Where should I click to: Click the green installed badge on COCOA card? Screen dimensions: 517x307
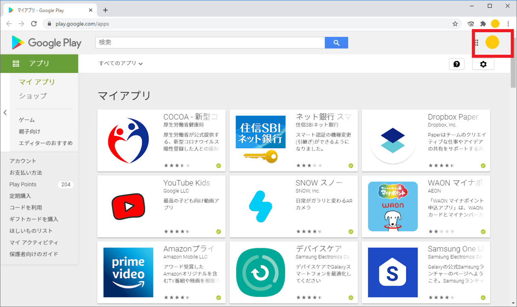click(x=219, y=165)
